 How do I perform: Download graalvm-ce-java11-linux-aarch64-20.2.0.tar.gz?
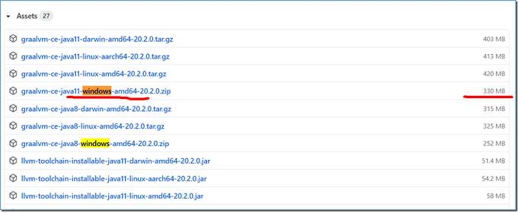pos(95,57)
